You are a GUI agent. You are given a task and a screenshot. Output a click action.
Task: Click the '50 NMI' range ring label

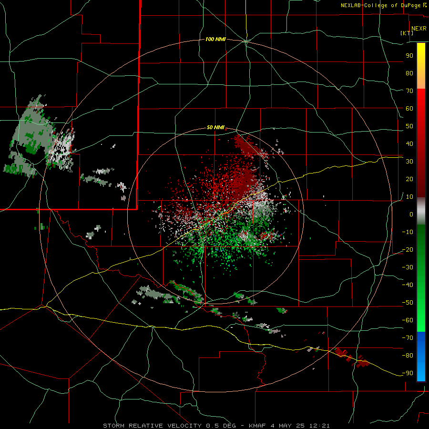(x=215, y=127)
